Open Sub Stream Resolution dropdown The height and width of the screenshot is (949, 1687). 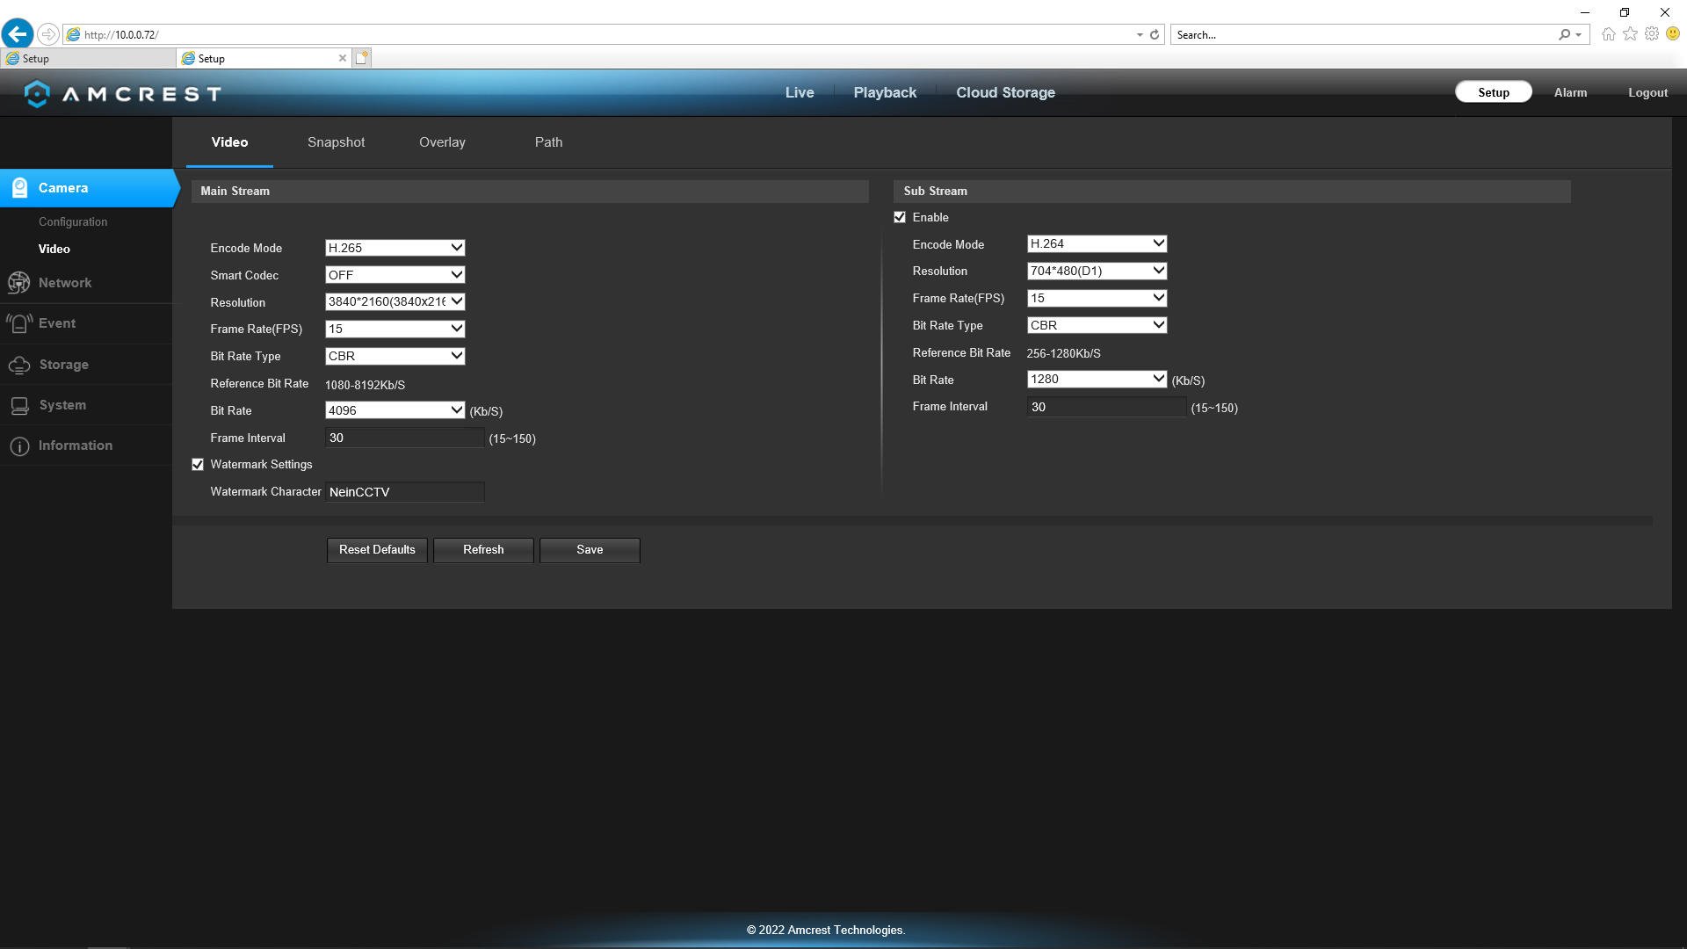click(x=1097, y=271)
